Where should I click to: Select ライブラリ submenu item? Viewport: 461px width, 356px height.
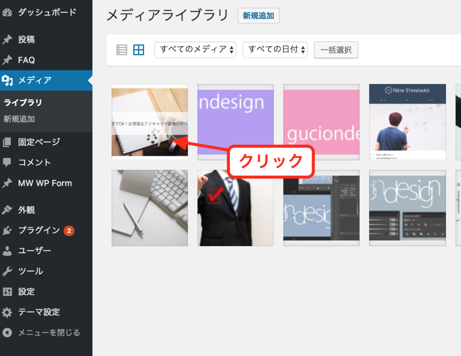tap(23, 103)
